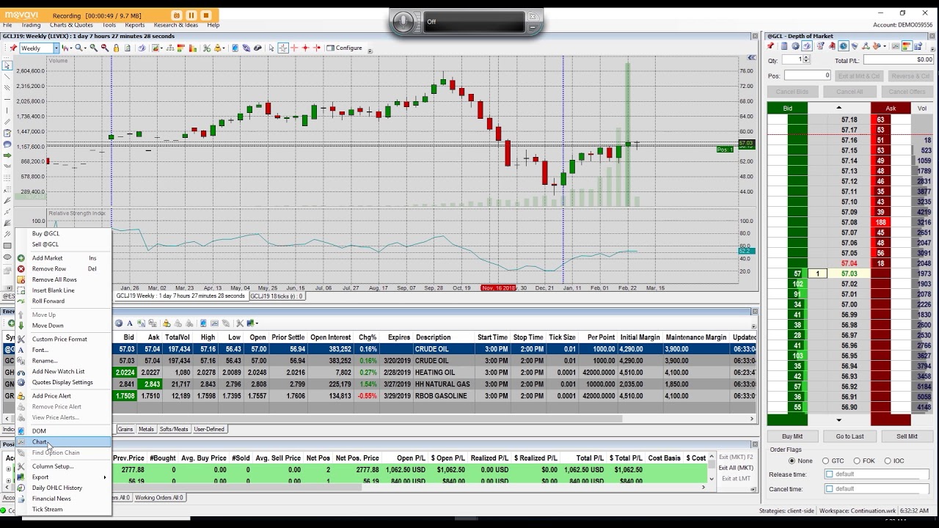
Task: Click the Exit All (MKT) button
Action: coord(736,468)
